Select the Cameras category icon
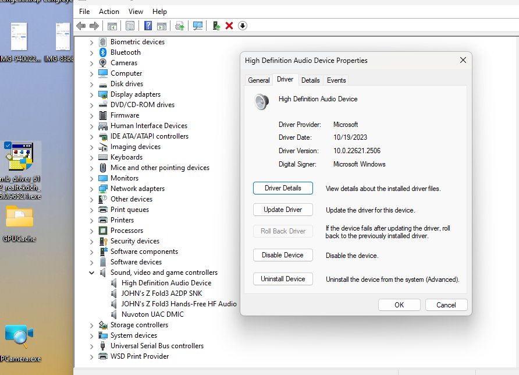The height and width of the screenshot is (375, 519). (x=103, y=63)
